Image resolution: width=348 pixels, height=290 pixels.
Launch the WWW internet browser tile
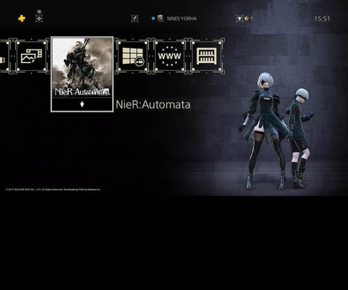click(169, 56)
